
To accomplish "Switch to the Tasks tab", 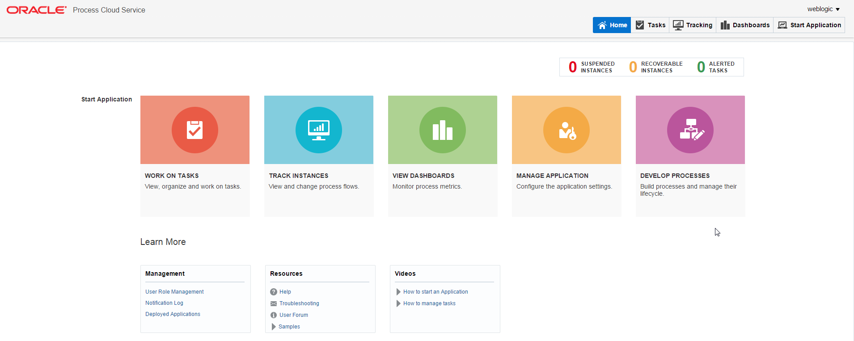I will coord(650,25).
